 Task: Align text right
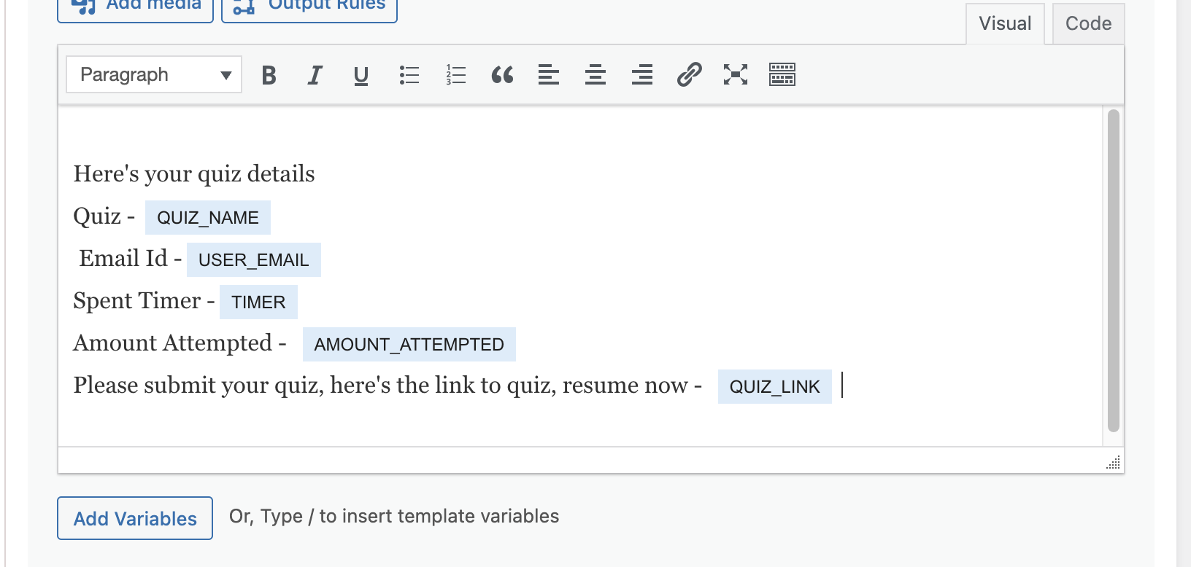click(x=642, y=75)
